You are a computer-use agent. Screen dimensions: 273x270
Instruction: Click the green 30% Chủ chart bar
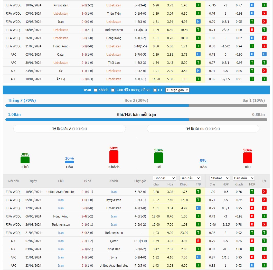[25, 160]
